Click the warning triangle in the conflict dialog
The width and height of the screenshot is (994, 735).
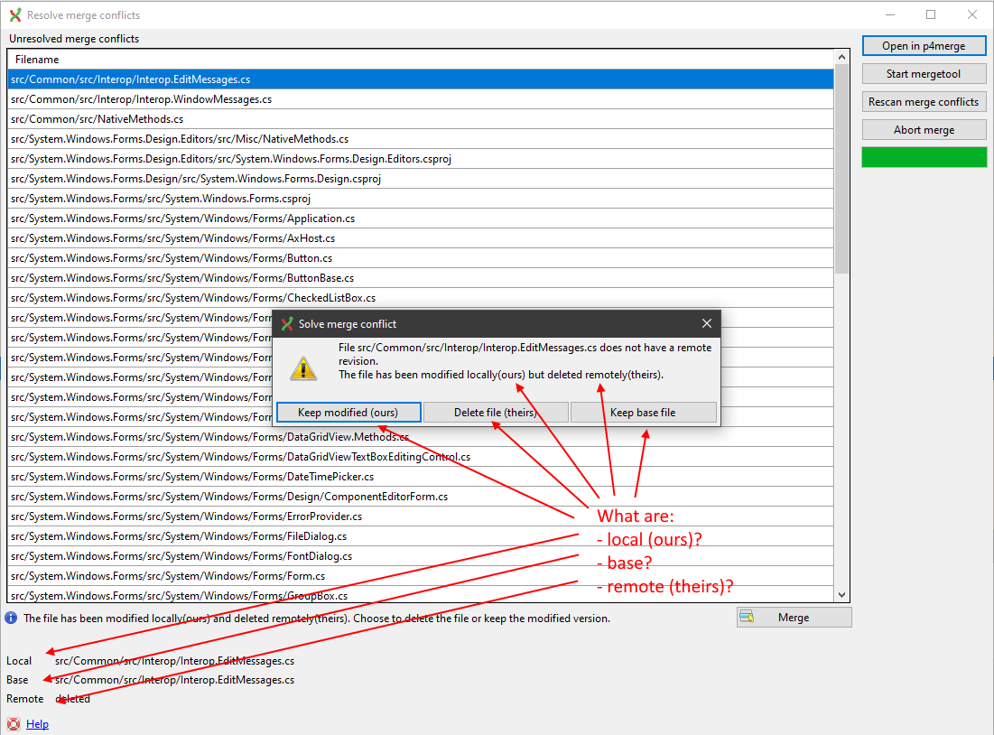pos(303,367)
